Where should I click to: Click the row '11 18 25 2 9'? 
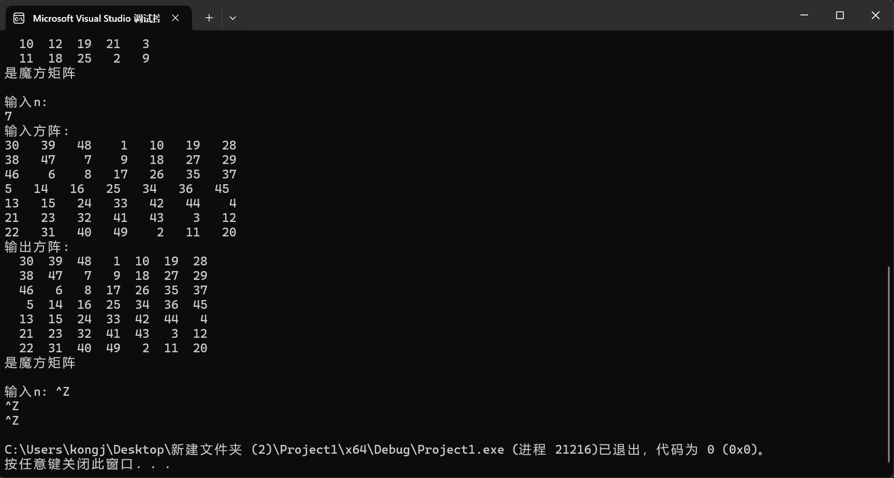coord(84,58)
